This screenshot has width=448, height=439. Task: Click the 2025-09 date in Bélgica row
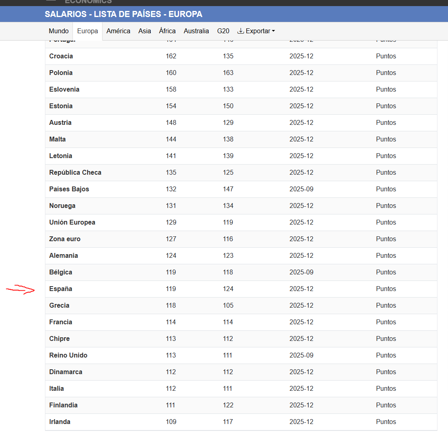pos(301,272)
